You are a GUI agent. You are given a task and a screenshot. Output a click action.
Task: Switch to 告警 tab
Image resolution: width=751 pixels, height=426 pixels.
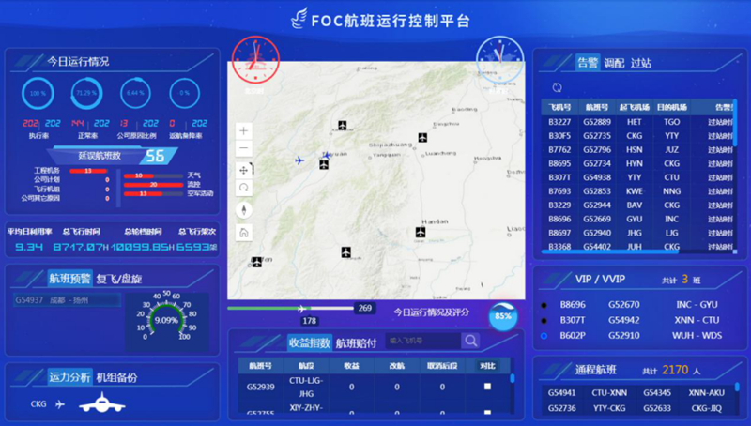588,63
